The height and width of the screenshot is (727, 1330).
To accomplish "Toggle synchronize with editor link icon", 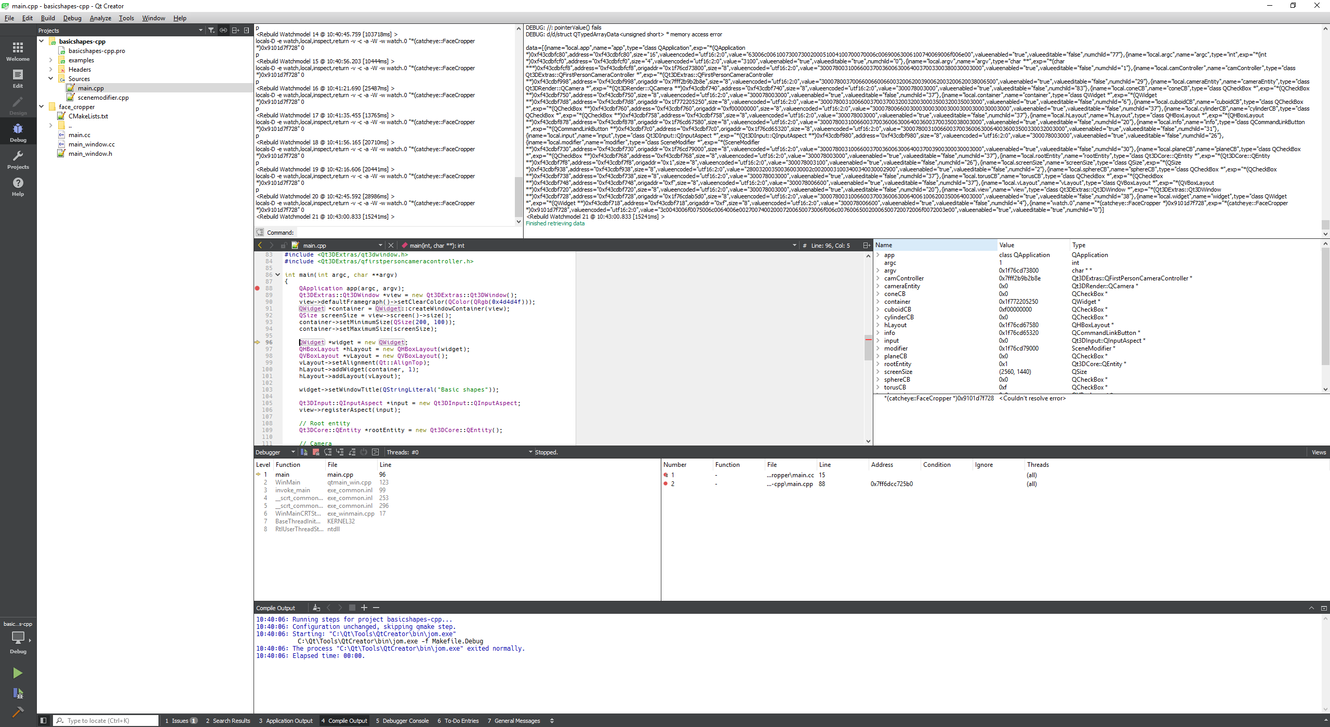I will [223, 31].
